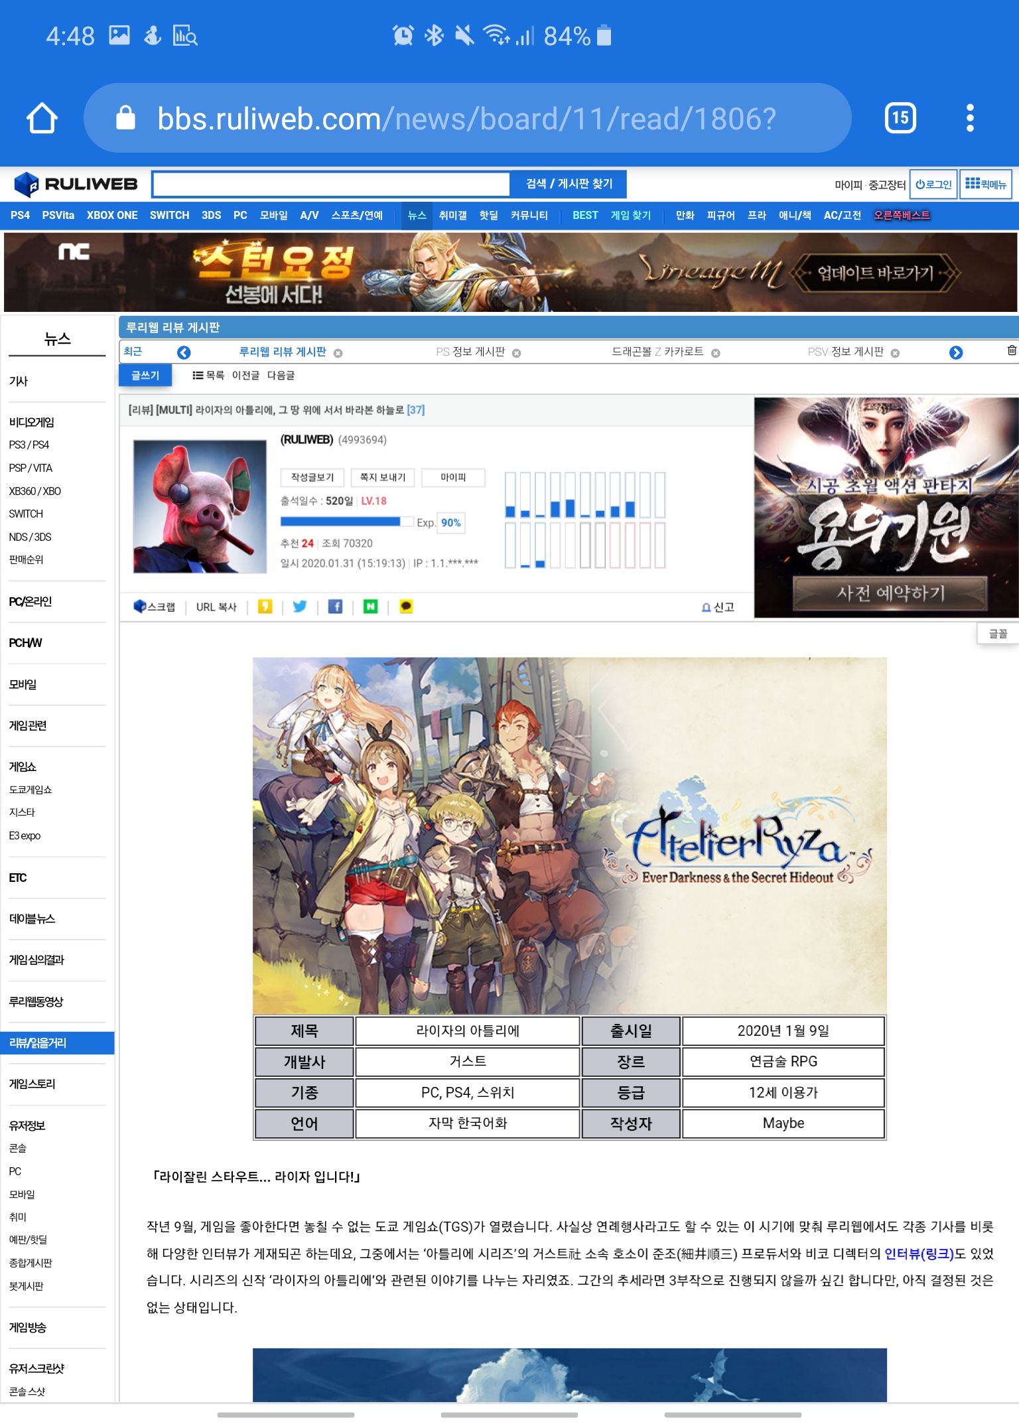Remove 드래곤볼 Z 카카로트 from recent boards

tap(715, 353)
